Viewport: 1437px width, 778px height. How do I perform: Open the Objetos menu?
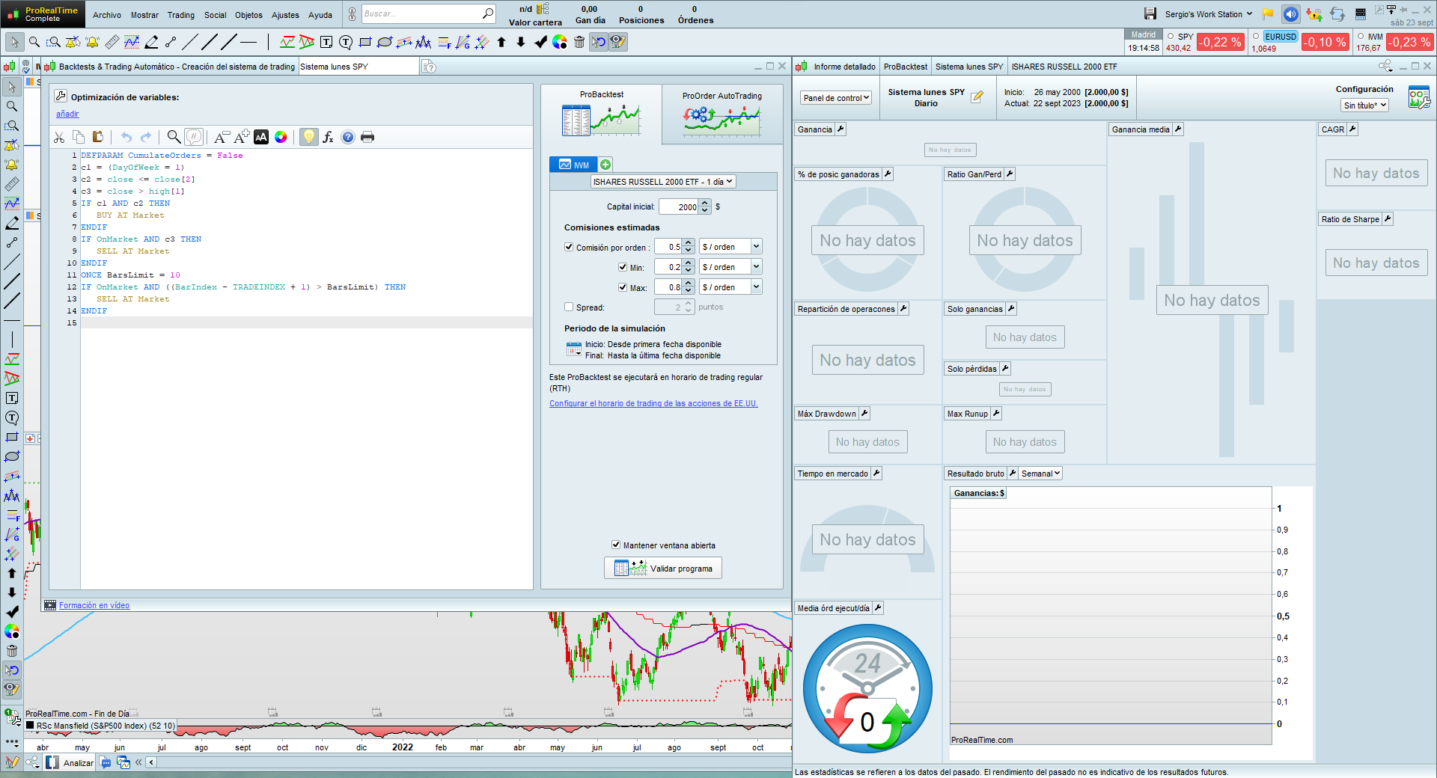tap(248, 15)
